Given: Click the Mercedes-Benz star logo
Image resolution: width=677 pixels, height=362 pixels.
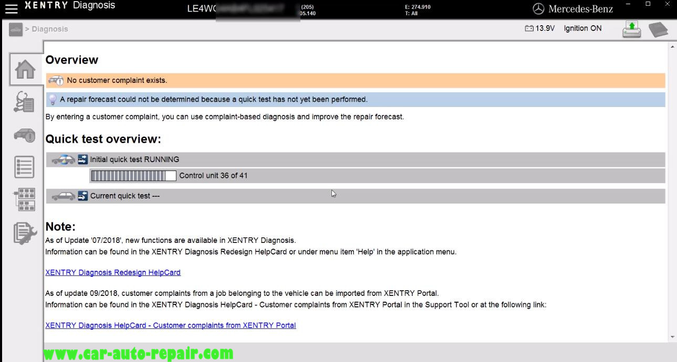Looking at the screenshot, I should tap(538, 8).
